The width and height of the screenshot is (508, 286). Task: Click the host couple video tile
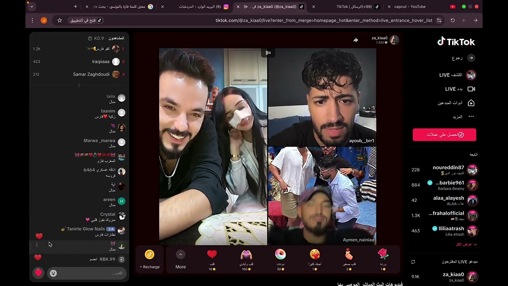pyautogui.click(x=213, y=147)
